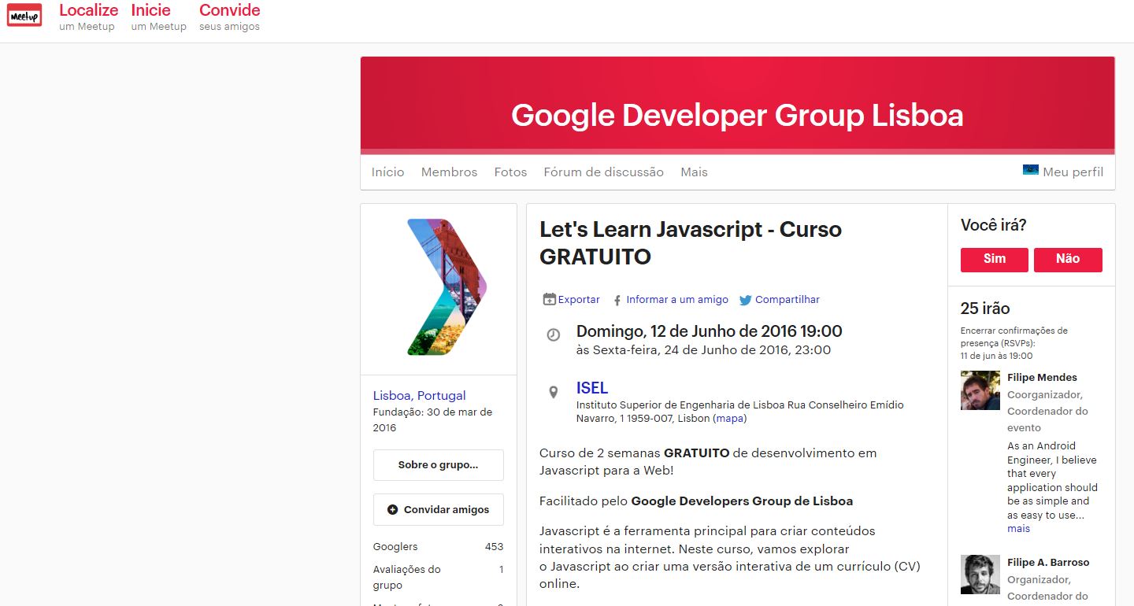Image resolution: width=1134 pixels, height=606 pixels.
Task: Click the Compartilhar link
Action: click(x=787, y=300)
